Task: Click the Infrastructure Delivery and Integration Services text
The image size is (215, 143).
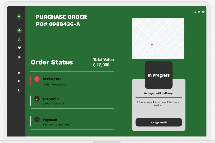Action: click(158, 104)
